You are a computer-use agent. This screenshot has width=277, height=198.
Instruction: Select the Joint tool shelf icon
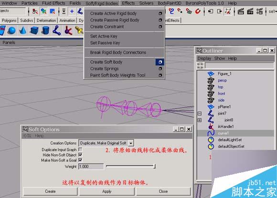pyautogui.click(x=57, y=30)
